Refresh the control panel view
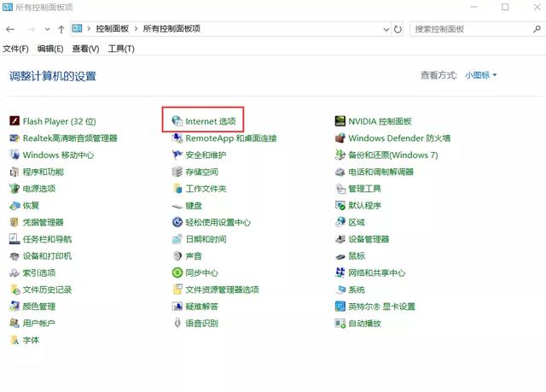Image resolution: width=546 pixels, height=392 pixels. point(398,29)
